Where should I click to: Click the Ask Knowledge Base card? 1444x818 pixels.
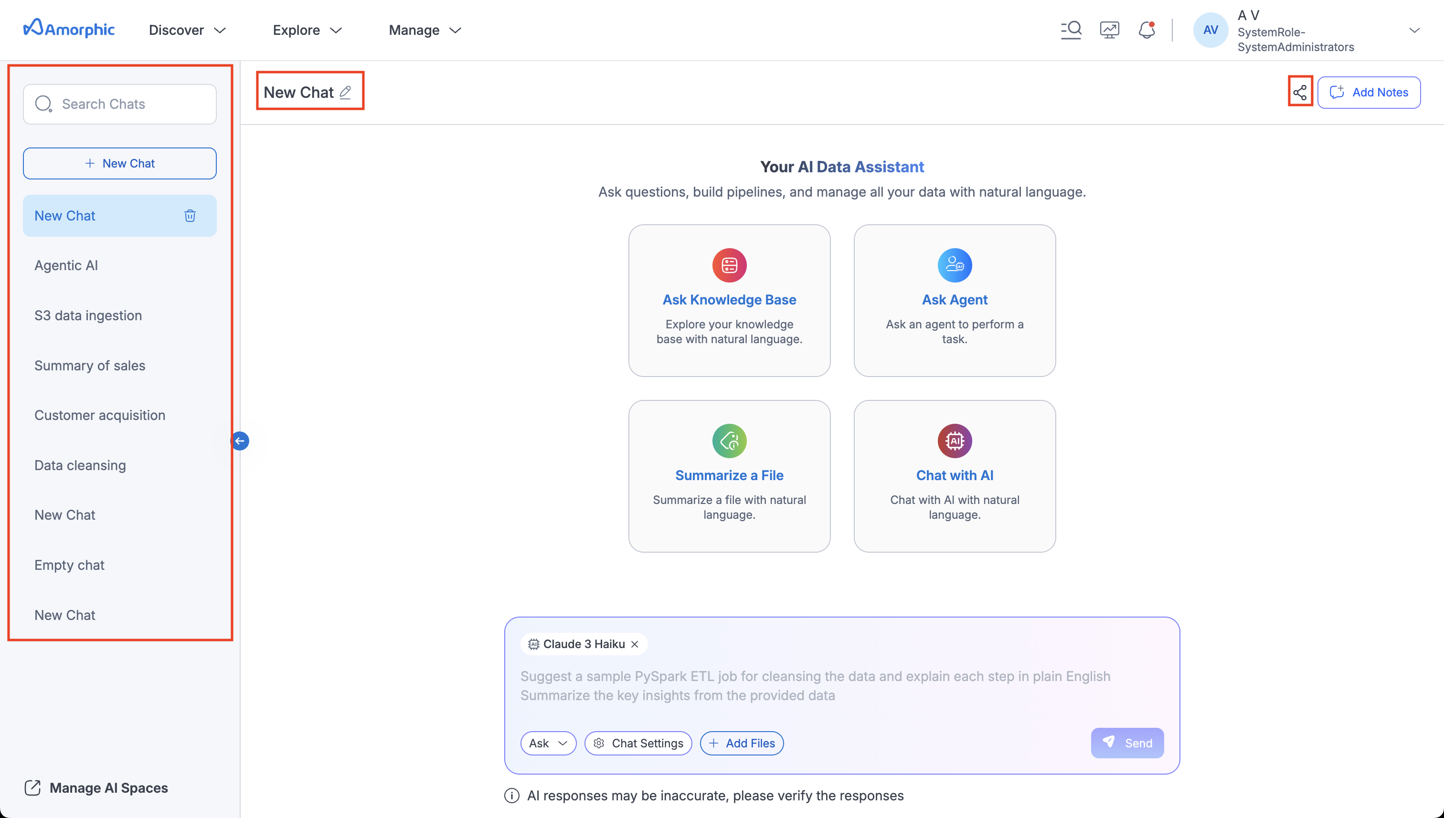(729, 301)
